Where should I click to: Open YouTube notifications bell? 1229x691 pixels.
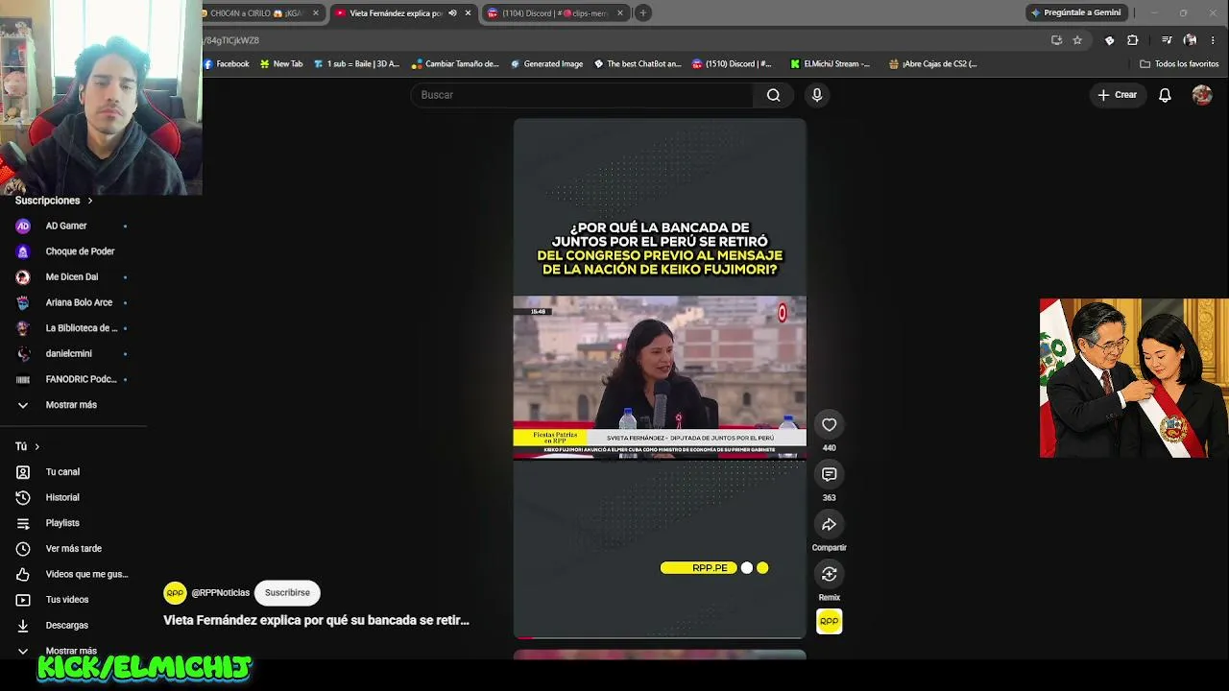[x=1165, y=95]
